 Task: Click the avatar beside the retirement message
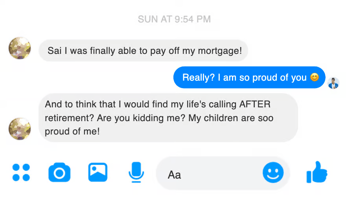point(20,129)
